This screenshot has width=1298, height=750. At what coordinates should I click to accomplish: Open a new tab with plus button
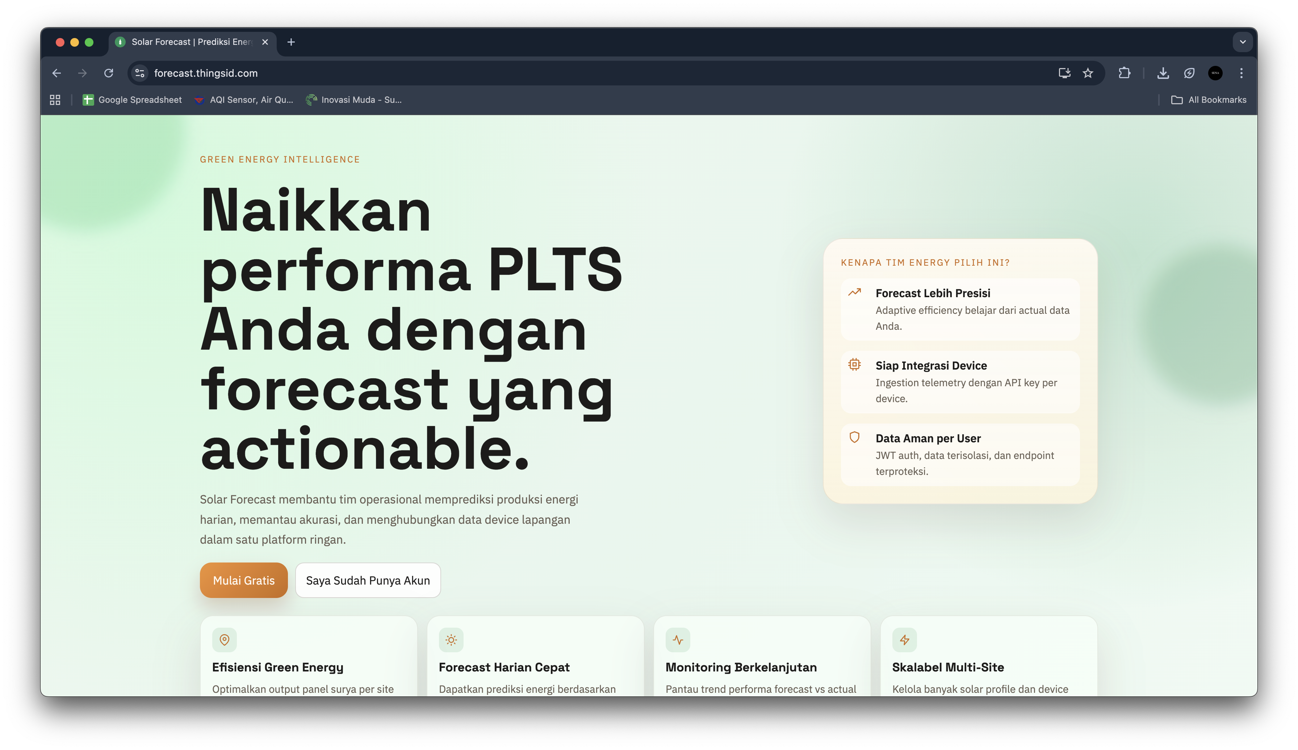[x=291, y=42]
